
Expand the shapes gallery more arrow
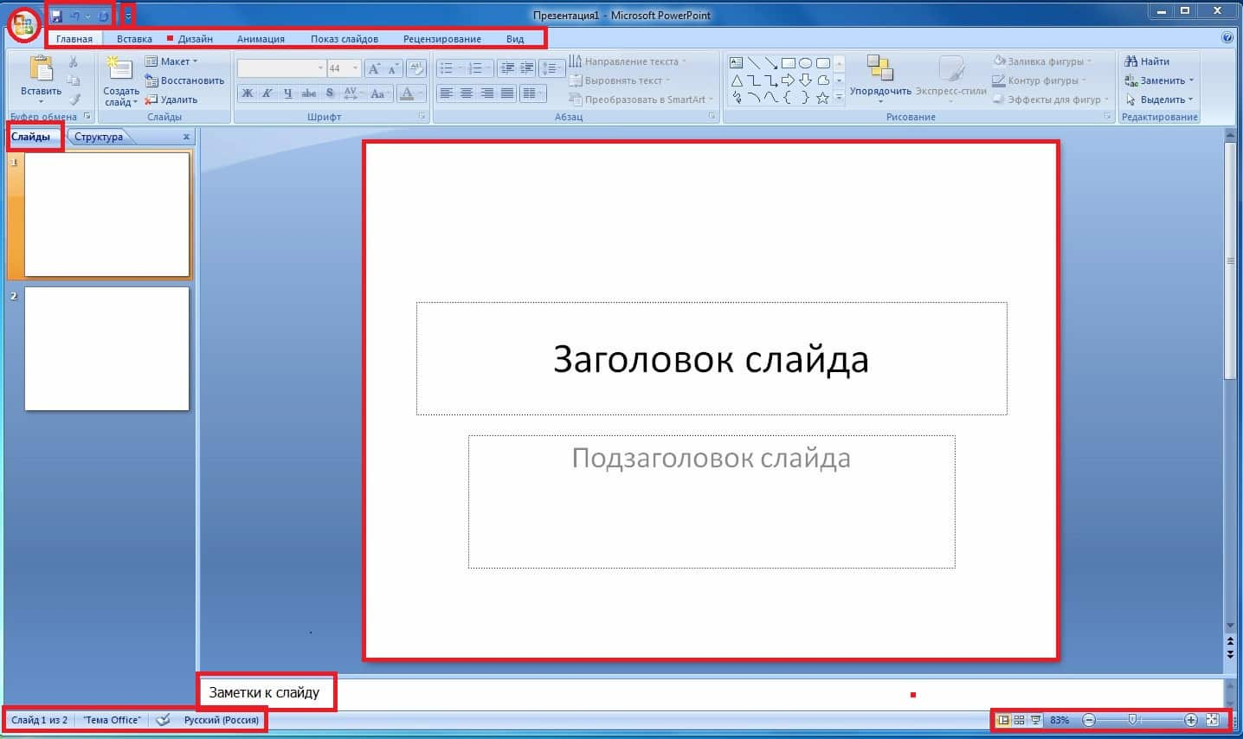click(x=839, y=98)
